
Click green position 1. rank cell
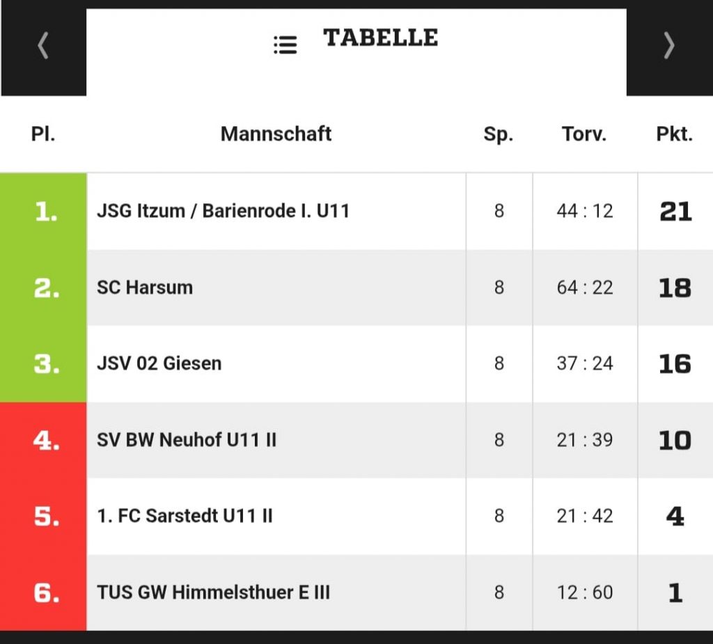45,212
